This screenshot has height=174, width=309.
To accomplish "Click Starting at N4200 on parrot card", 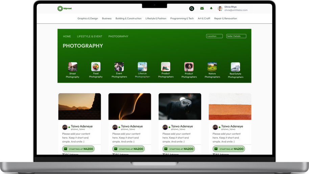I will click(179, 149).
